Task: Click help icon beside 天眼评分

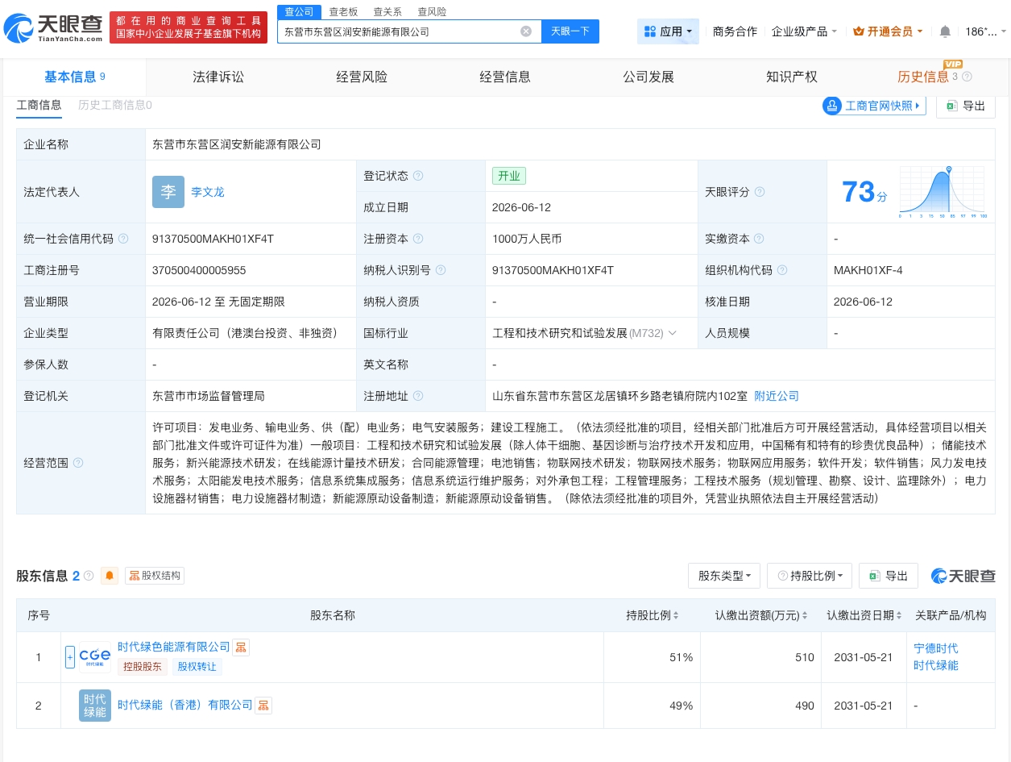Action: coord(760,192)
